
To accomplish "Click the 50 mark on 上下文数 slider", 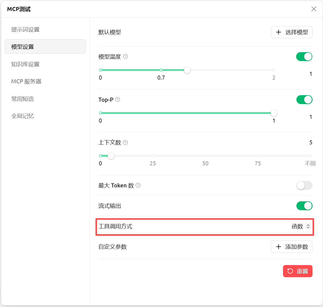I will click(x=205, y=156).
